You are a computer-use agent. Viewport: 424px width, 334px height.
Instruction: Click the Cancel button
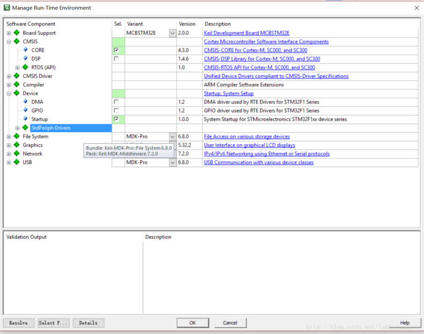click(230, 323)
